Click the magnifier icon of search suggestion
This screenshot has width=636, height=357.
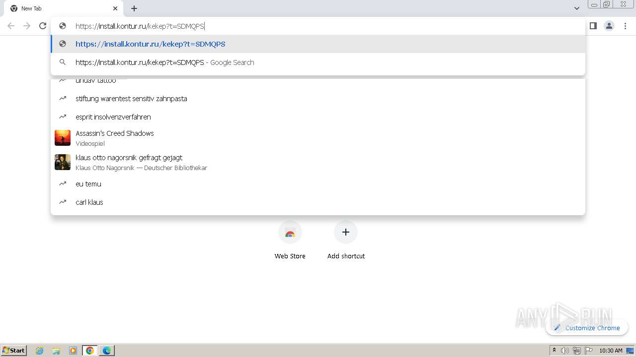tap(63, 62)
